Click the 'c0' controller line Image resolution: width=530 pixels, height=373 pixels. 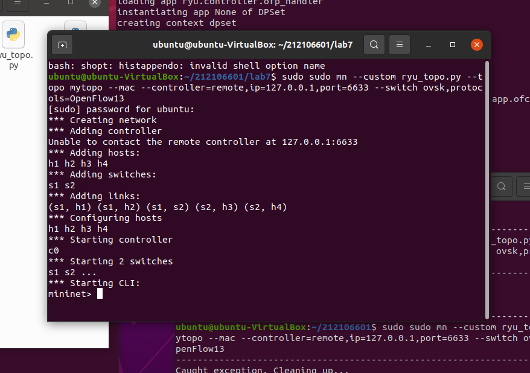click(54, 250)
